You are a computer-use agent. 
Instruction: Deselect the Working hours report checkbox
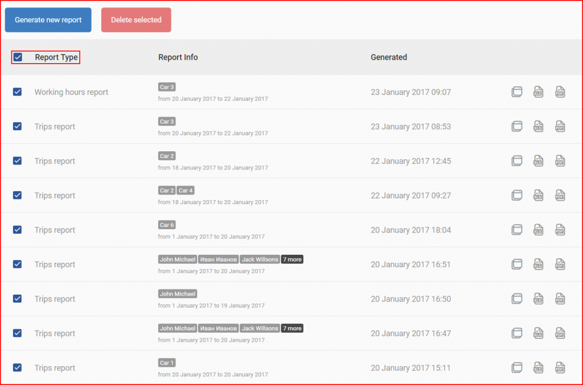tap(18, 92)
